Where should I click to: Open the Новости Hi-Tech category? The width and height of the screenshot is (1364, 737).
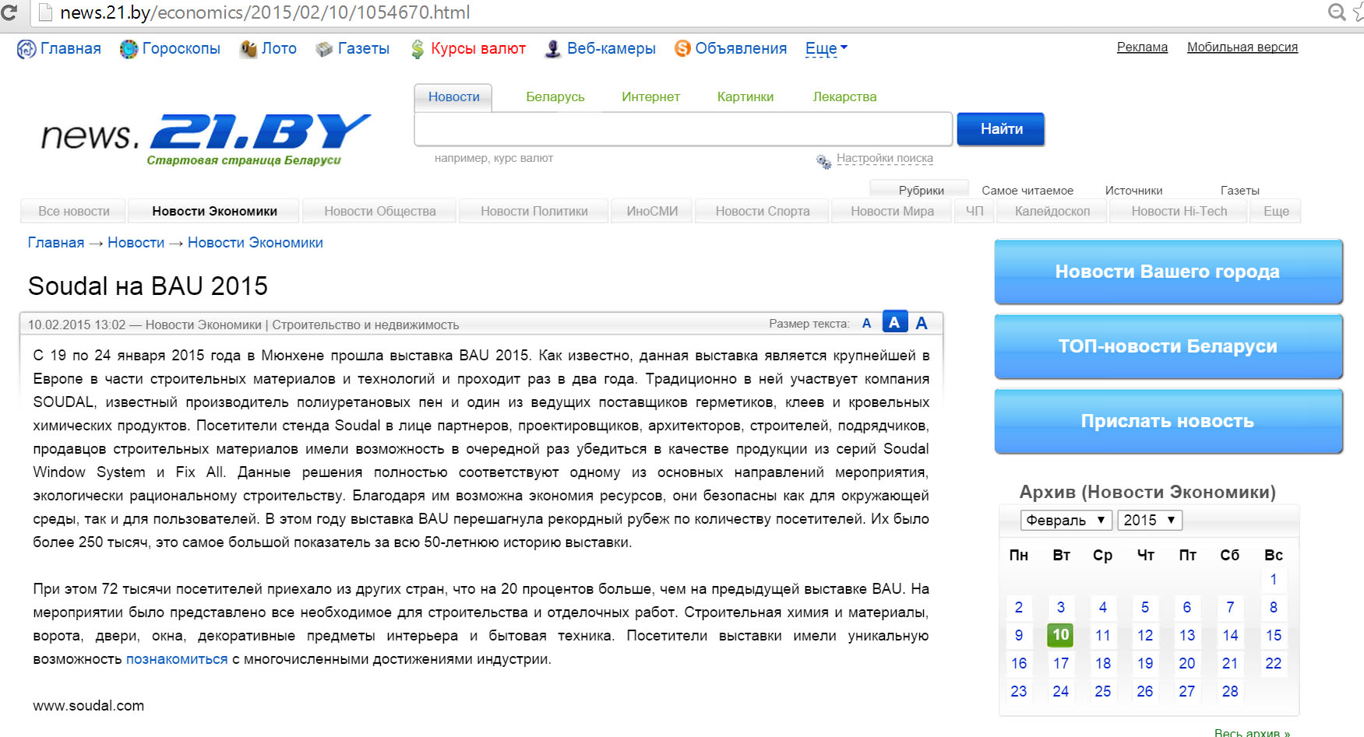click(x=1179, y=211)
